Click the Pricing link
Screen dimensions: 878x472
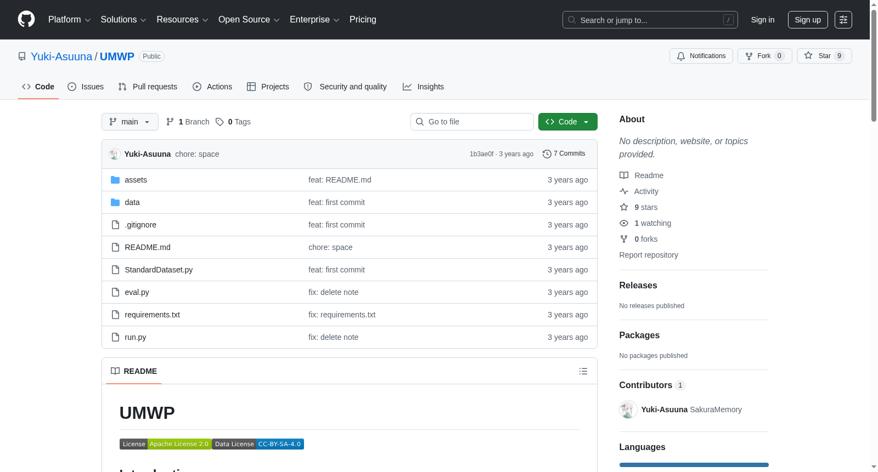pyautogui.click(x=363, y=20)
